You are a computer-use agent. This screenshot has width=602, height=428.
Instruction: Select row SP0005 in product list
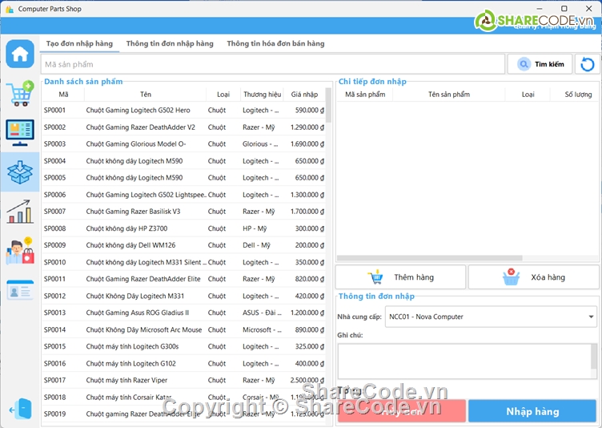coord(183,178)
